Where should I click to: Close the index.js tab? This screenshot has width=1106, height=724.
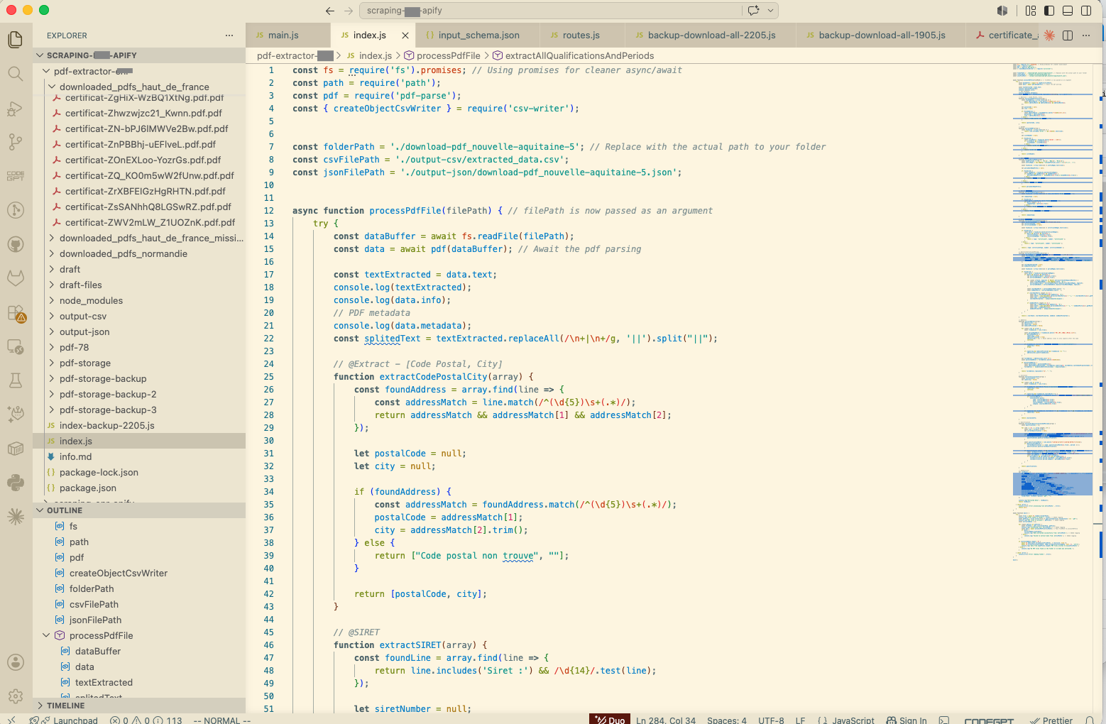click(x=405, y=35)
